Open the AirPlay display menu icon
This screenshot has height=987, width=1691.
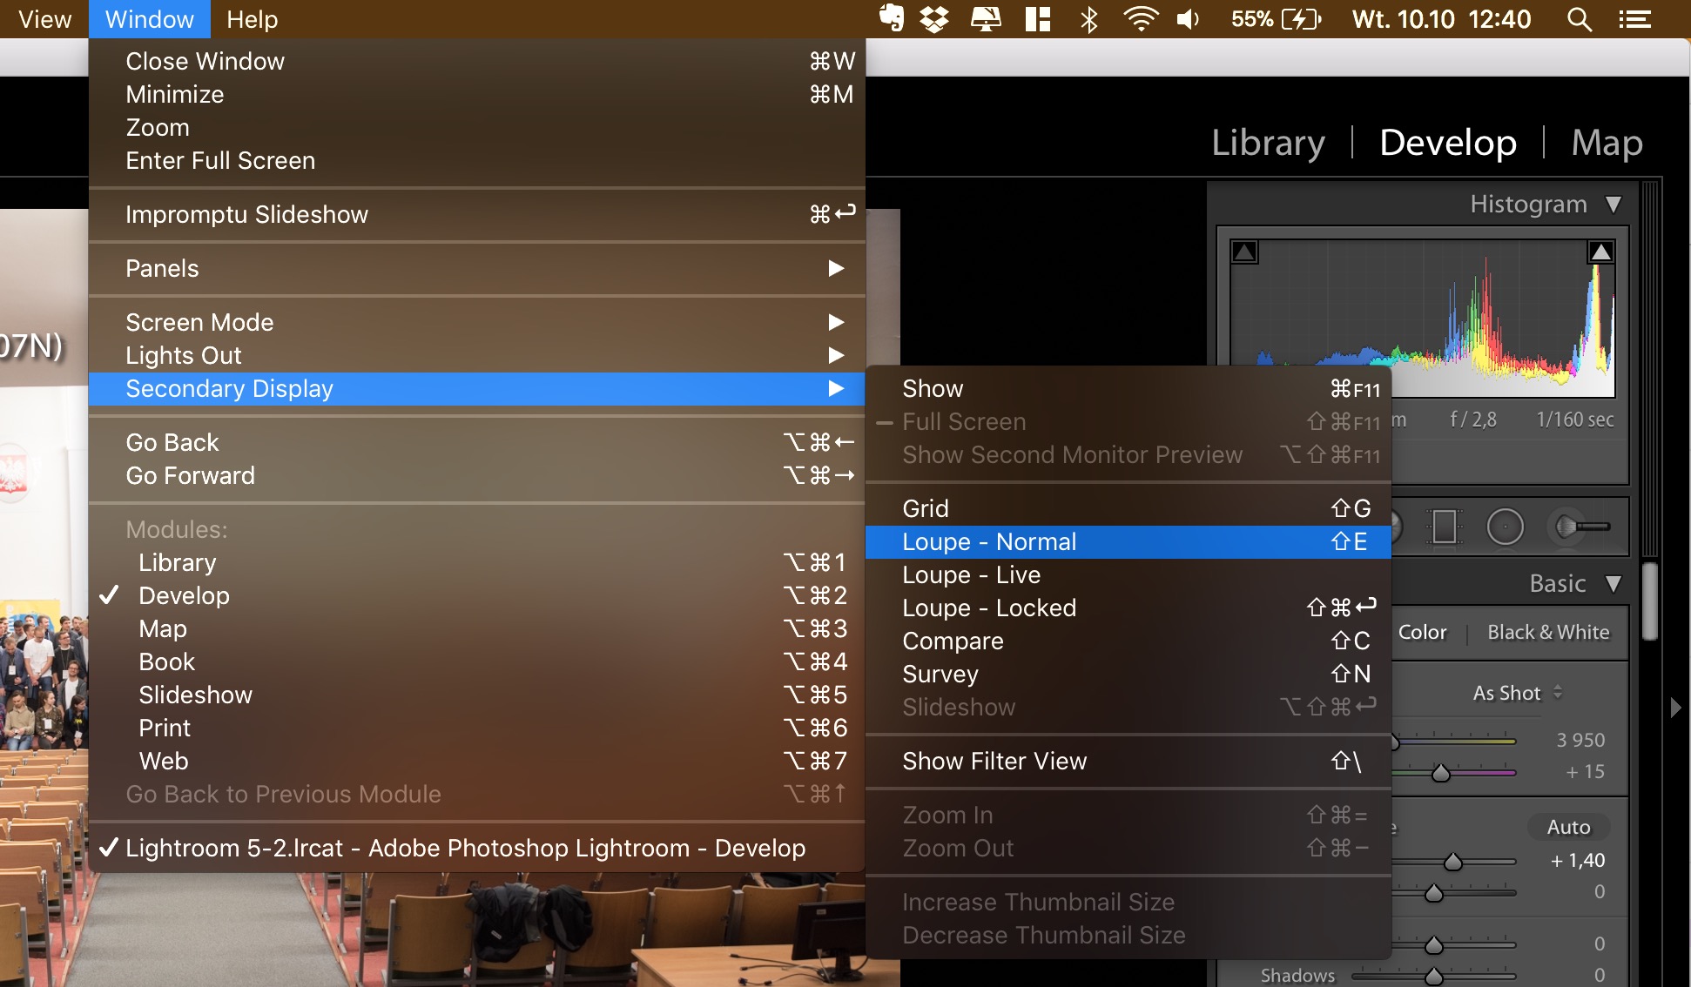(x=986, y=18)
